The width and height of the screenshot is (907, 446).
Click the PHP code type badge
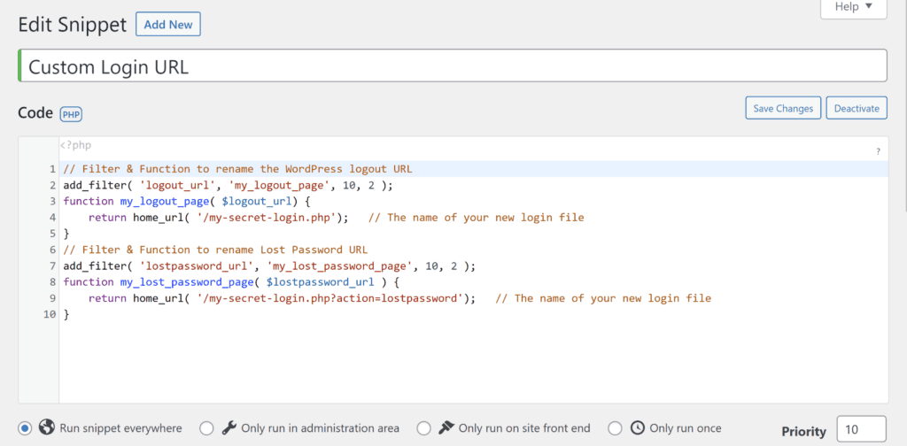click(x=71, y=114)
